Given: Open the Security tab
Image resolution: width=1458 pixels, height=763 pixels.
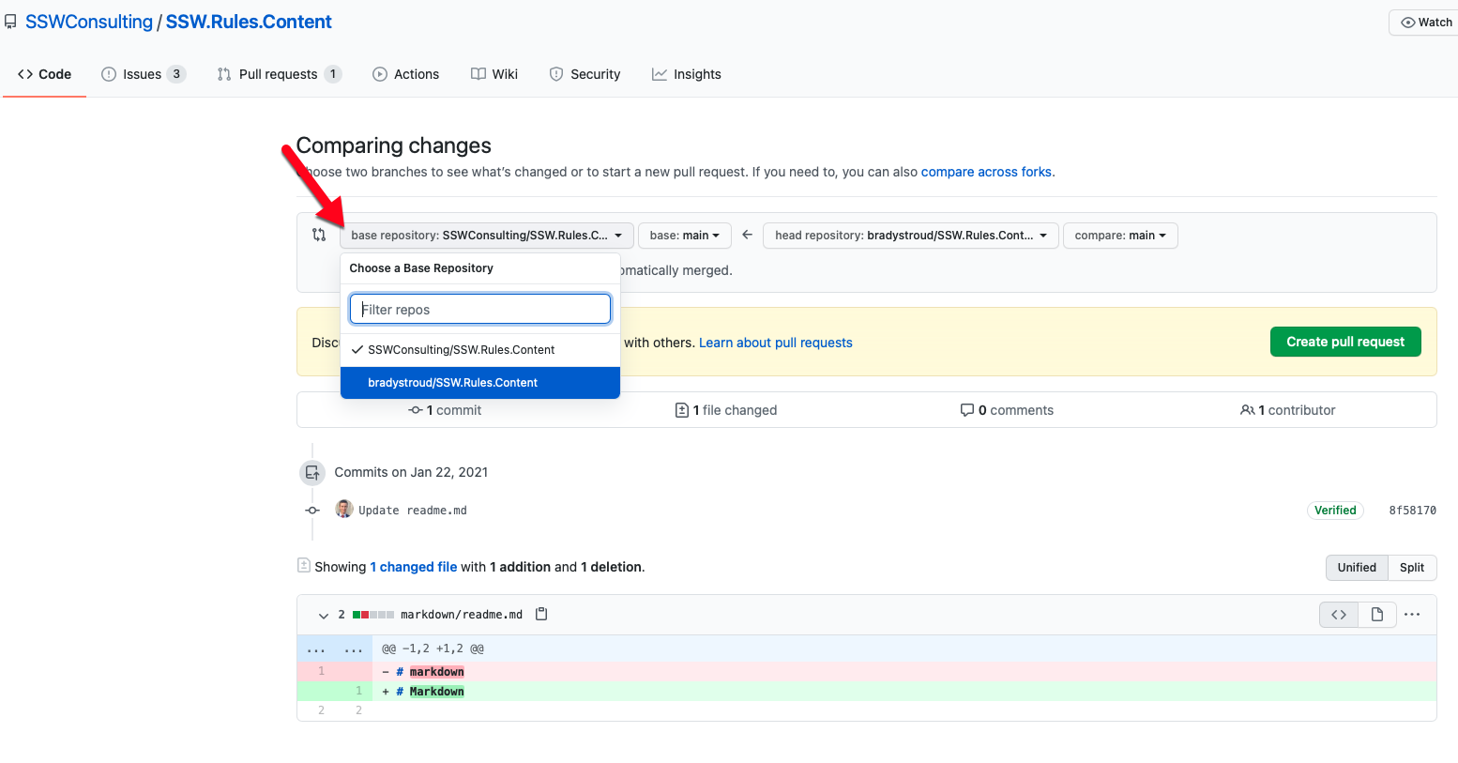Looking at the screenshot, I should (585, 74).
